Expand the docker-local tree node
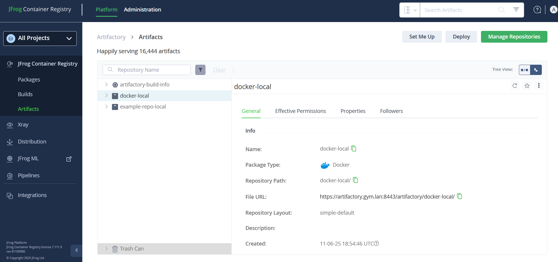This screenshot has width=558, height=262. [x=106, y=96]
